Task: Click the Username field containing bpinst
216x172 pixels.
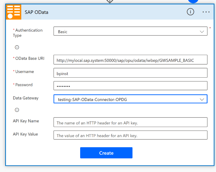Action: coord(130,73)
